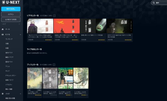Click the ブック label in sidebar
Viewport: 167px width, 101px height.
(8, 94)
